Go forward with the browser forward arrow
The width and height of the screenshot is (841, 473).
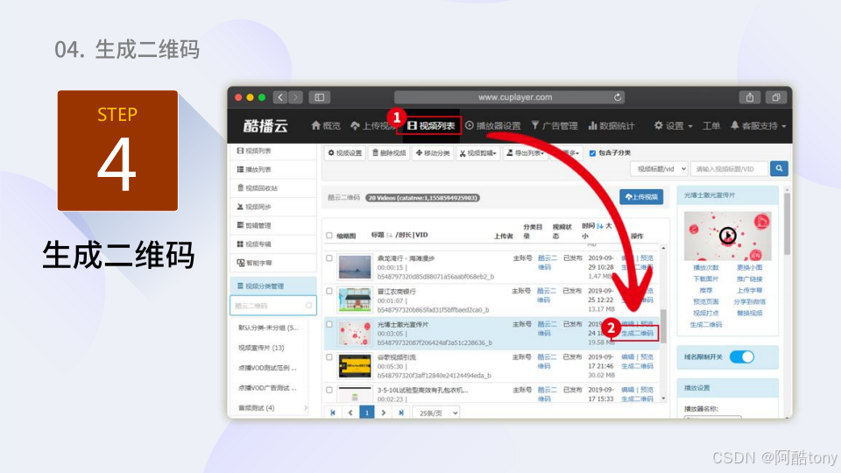point(295,97)
